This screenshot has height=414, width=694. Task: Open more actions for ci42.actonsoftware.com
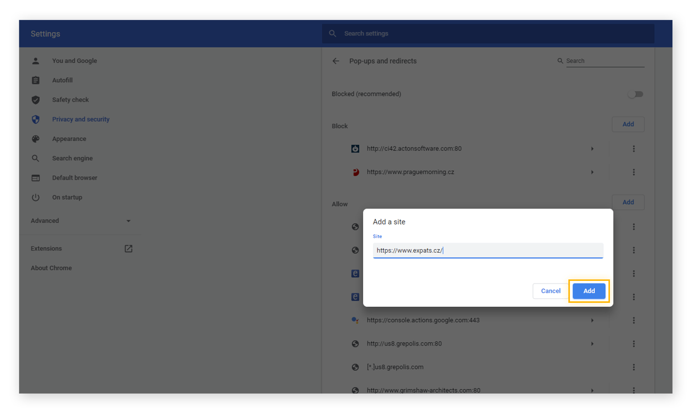(634, 149)
